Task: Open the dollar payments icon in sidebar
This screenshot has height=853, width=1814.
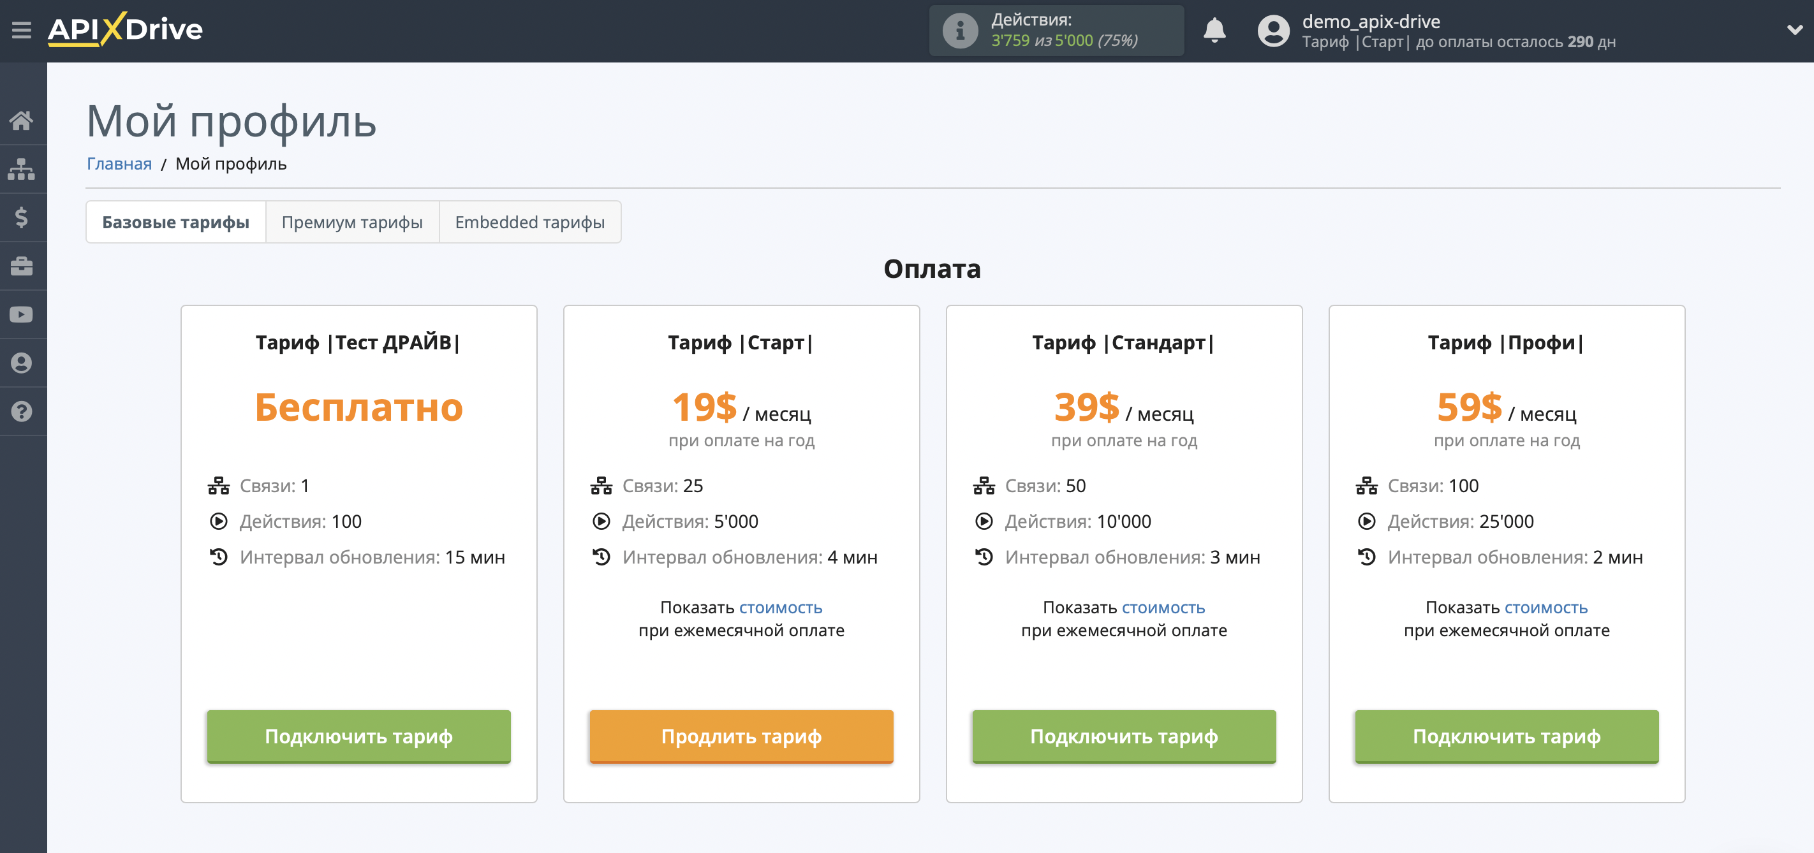Action: click(x=22, y=217)
